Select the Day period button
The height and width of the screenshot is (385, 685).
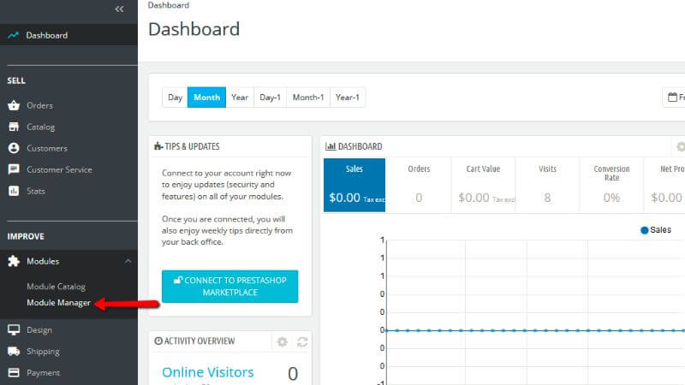(175, 98)
